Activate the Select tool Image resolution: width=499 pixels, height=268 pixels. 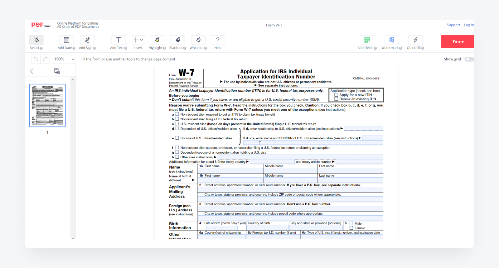click(x=36, y=40)
